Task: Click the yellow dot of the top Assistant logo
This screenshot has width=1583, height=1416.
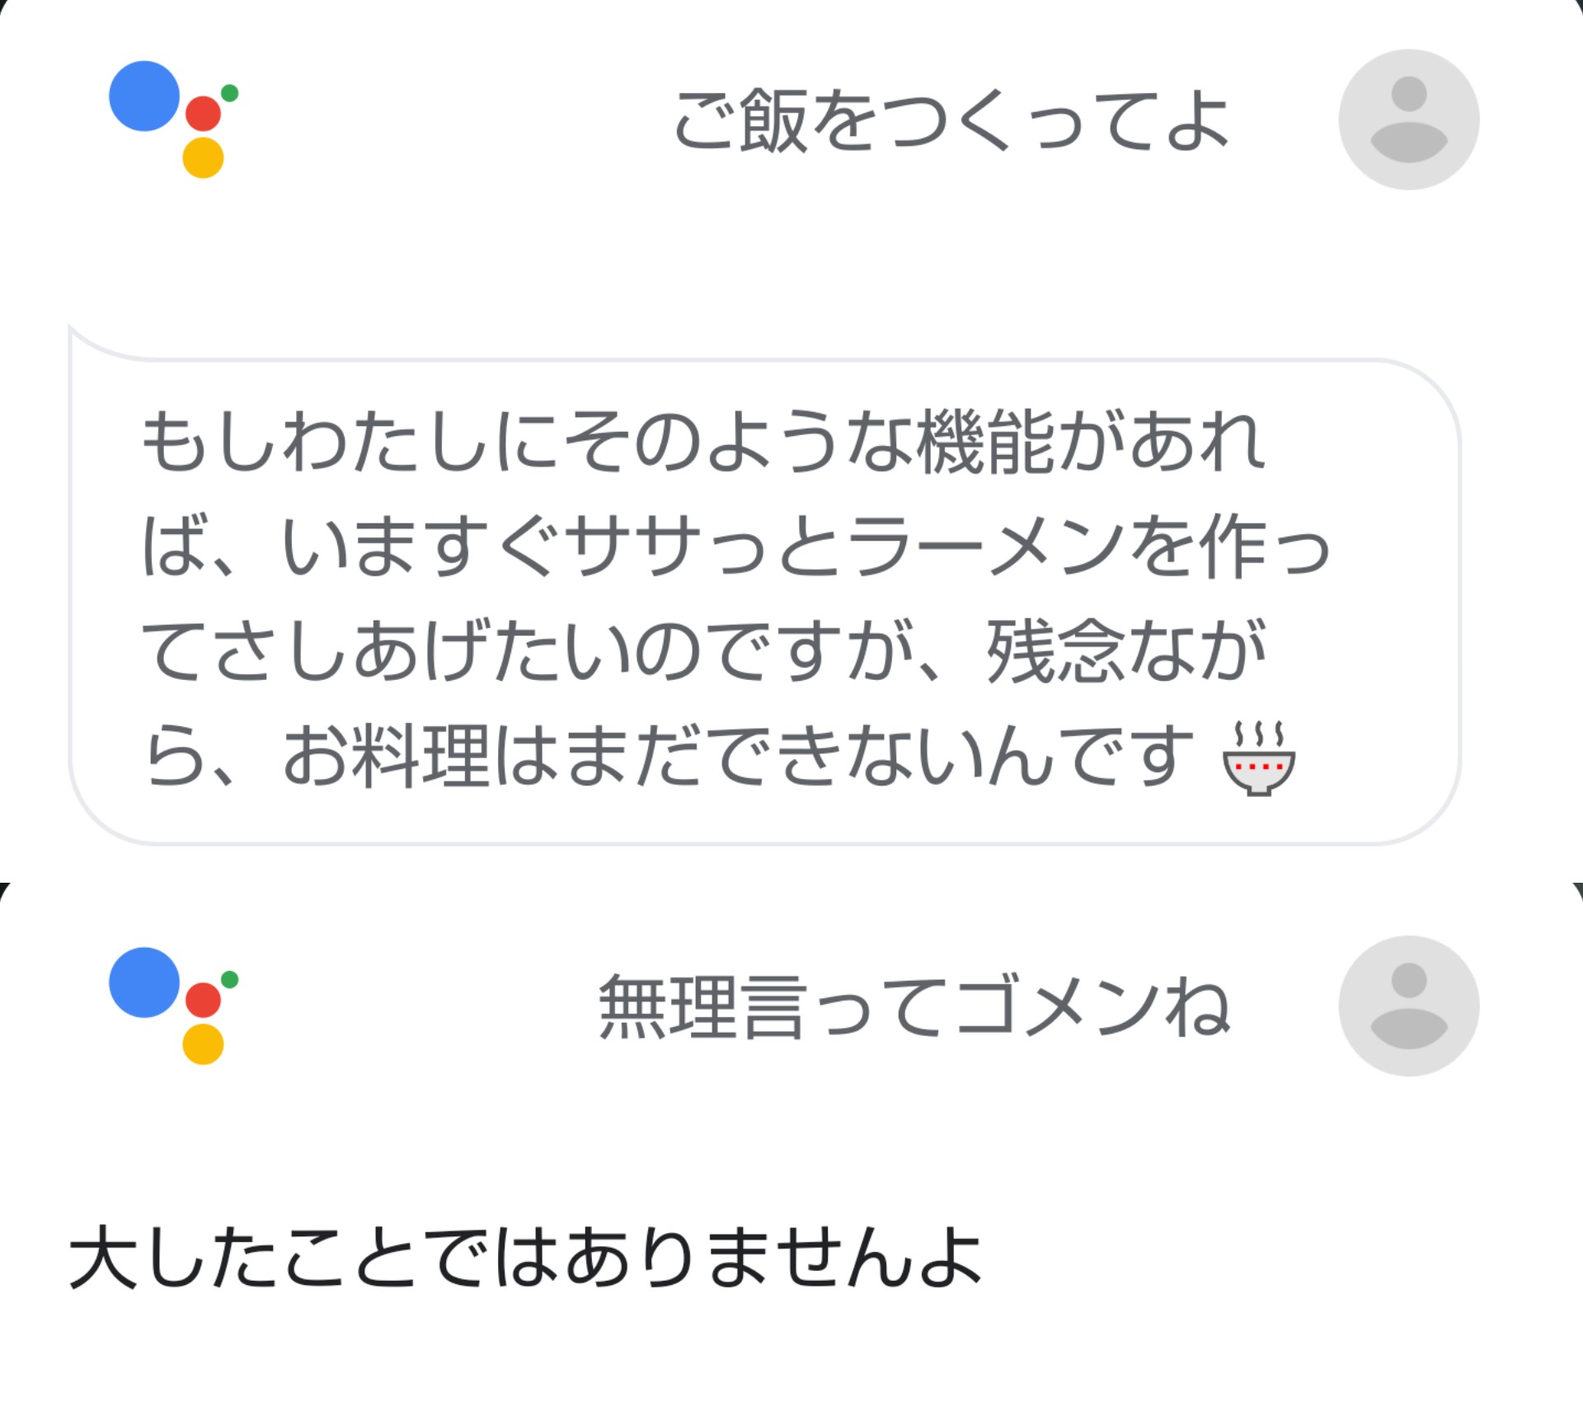Action: [203, 157]
